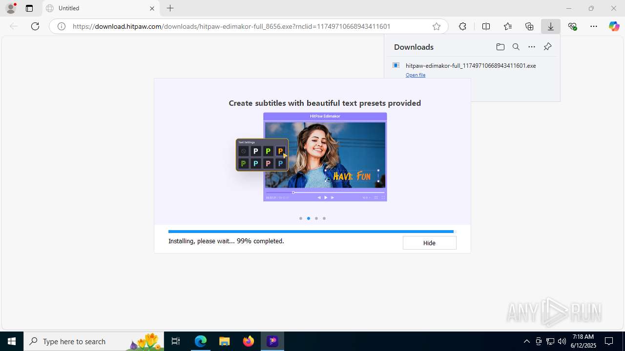The image size is (625, 351).
Task: Open the clock and date flyout
Action: pyautogui.click(x=583, y=341)
